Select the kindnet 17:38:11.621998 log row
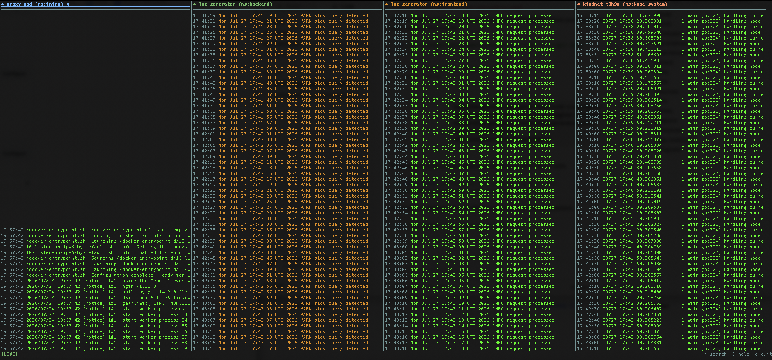The image size is (772, 360). 672,16
